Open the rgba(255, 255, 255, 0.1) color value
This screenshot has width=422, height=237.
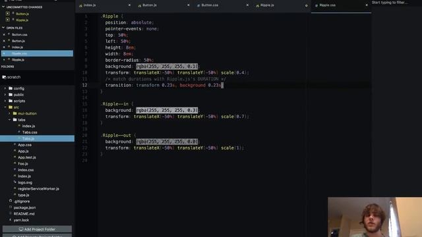click(167, 66)
